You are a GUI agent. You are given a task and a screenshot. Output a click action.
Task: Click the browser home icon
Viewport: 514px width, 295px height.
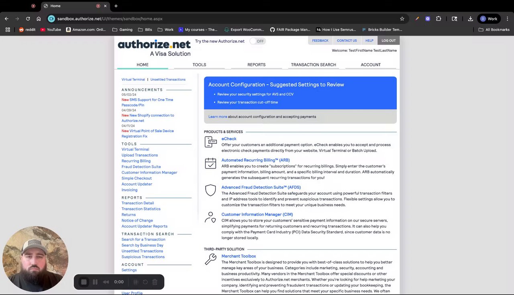pos(39,18)
